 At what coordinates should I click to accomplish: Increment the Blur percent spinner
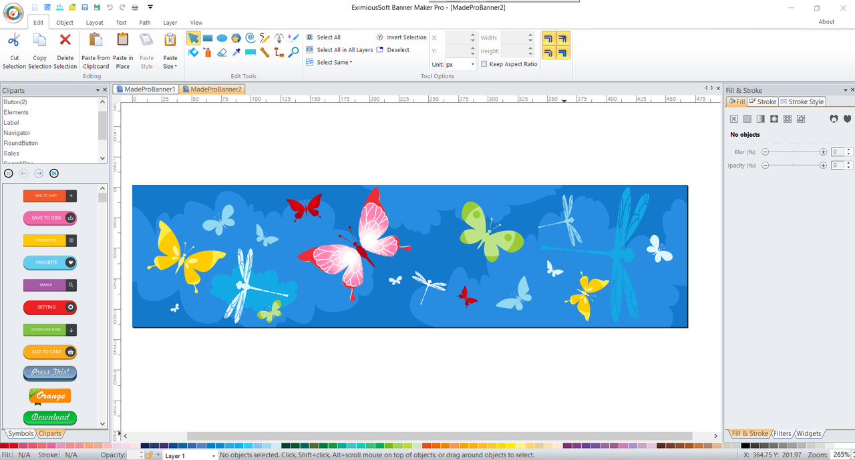pyautogui.click(x=850, y=150)
